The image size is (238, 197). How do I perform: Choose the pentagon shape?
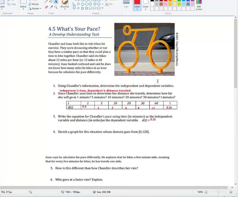[83, 4]
